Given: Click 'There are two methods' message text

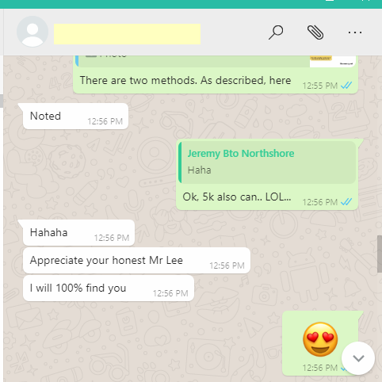Looking at the screenshot, I should [185, 80].
